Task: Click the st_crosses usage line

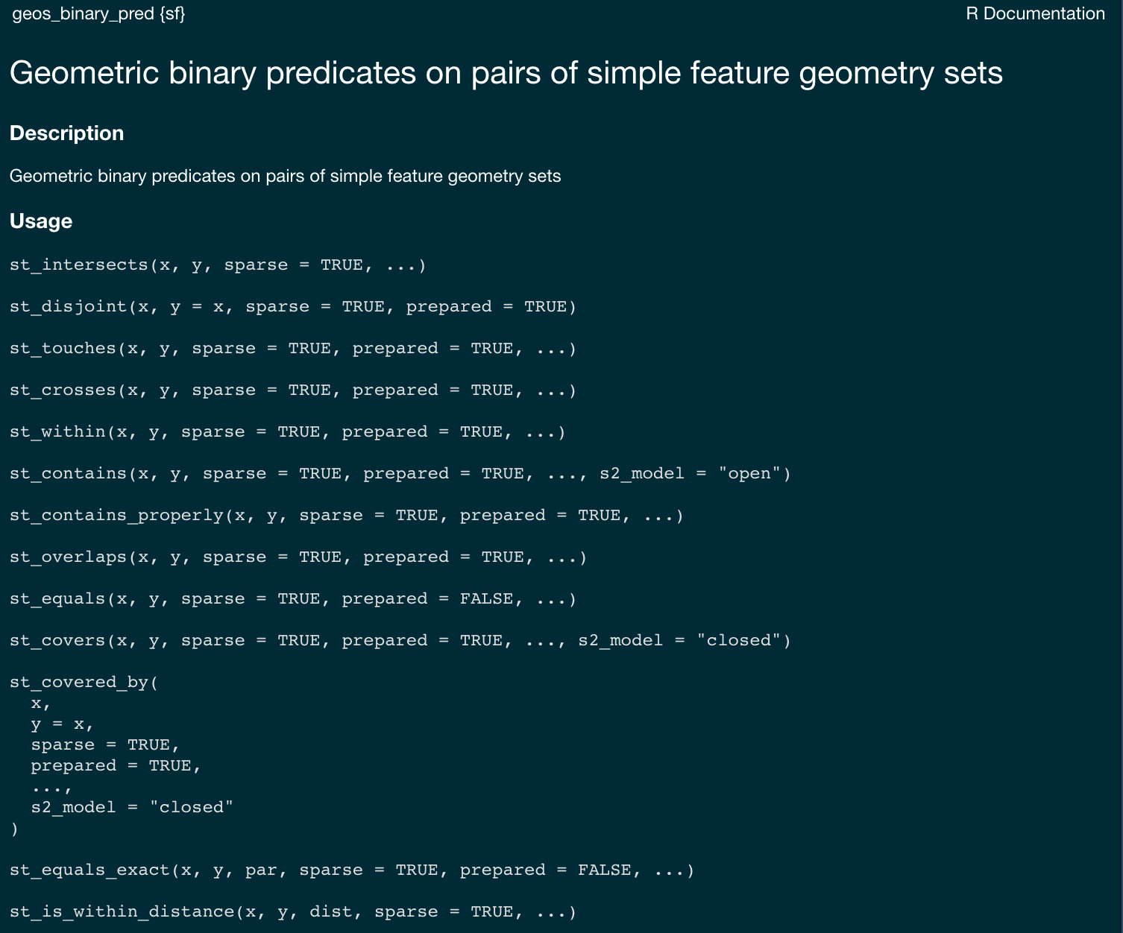Action: 293,390
